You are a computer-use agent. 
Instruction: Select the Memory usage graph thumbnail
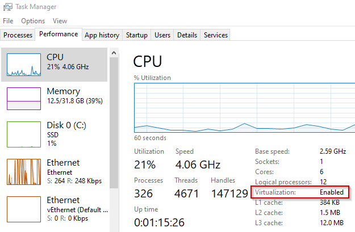pos(23,99)
